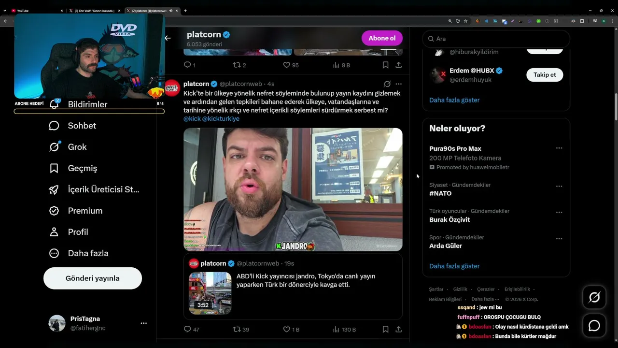
Task: Open the Gizlilik footer link
Action: tap(460, 290)
